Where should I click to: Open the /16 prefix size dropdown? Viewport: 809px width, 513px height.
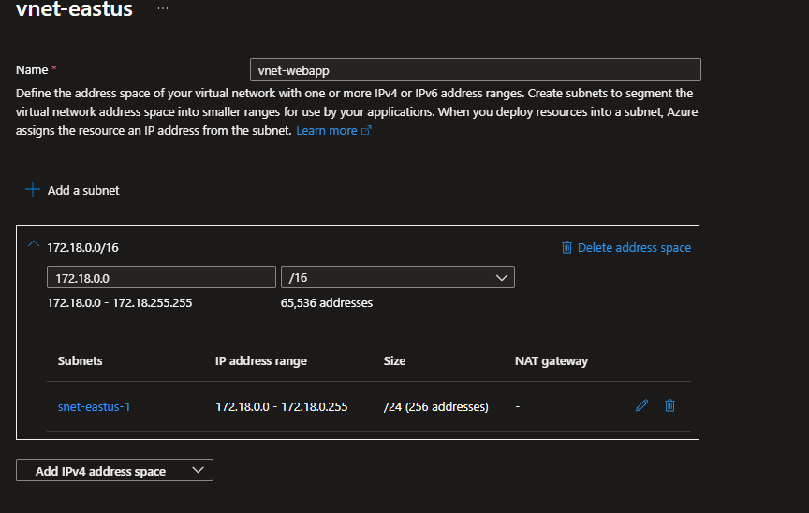(x=397, y=277)
